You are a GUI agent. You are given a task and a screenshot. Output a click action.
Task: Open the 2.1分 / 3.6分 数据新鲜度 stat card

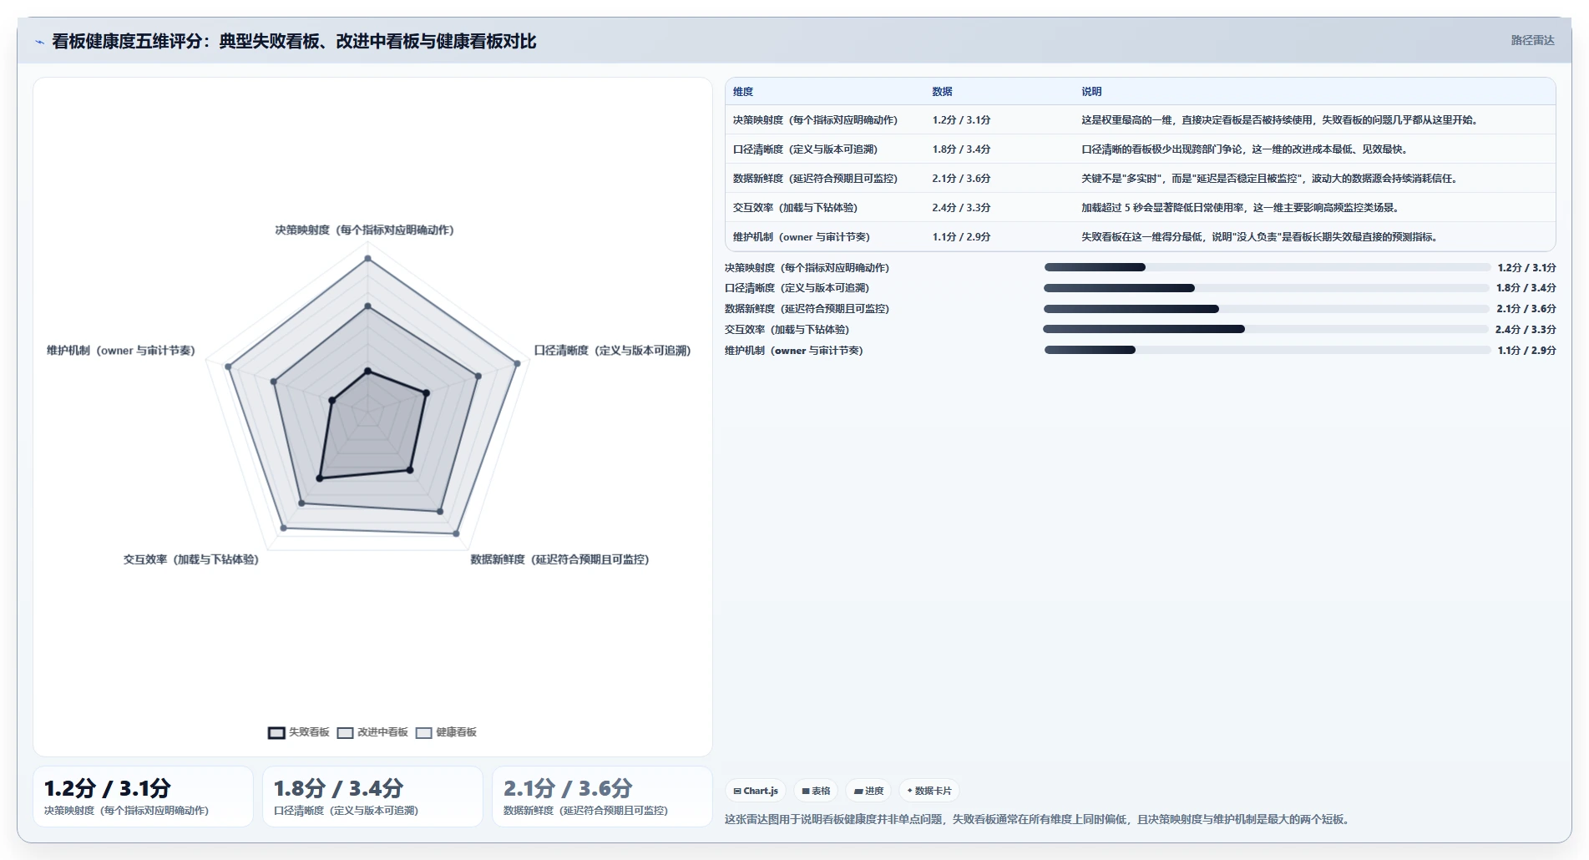(x=602, y=797)
